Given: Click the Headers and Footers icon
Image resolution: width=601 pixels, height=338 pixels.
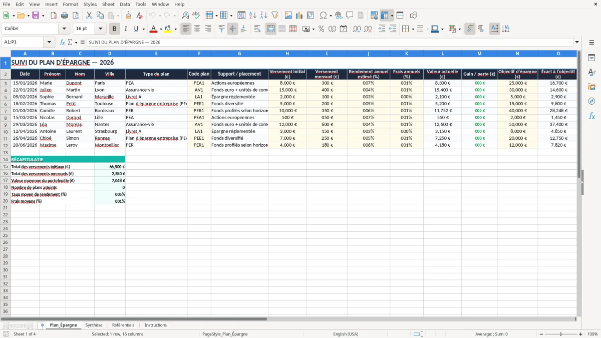Looking at the screenshot, I should (x=361, y=16).
